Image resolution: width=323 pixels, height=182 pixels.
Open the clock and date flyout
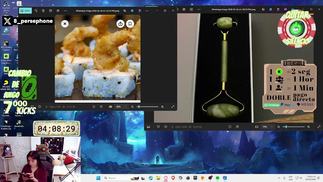click(x=310, y=178)
